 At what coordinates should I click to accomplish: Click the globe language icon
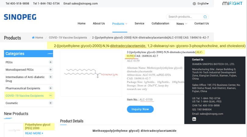coord(195,4)
